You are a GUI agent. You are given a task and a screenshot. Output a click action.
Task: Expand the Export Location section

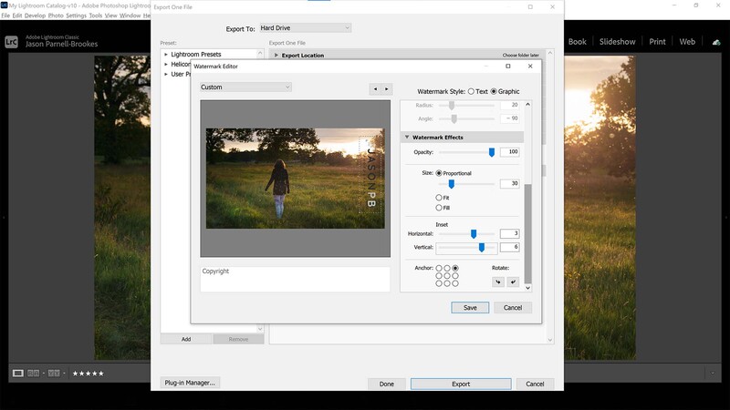pyautogui.click(x=276, y=55)
